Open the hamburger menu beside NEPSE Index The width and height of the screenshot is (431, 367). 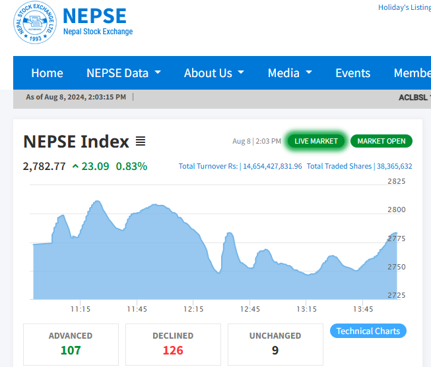[x=140, y=141]
